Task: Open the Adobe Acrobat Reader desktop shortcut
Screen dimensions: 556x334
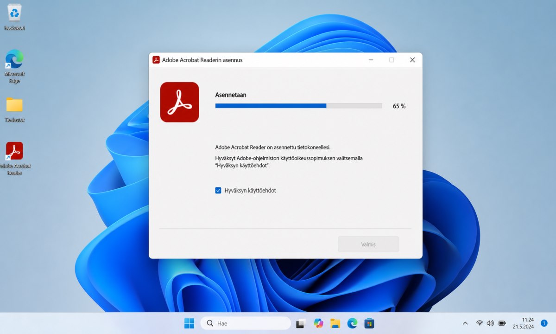Action: click(14, 159)
